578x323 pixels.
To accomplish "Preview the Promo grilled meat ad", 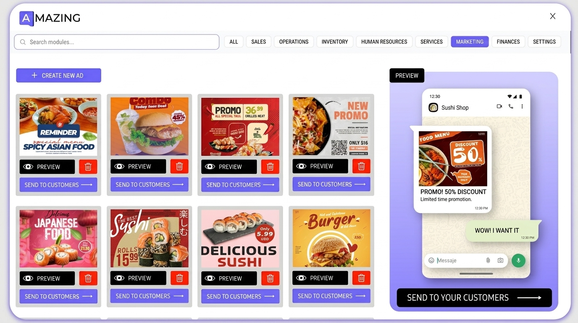I will tap(229, 167).
